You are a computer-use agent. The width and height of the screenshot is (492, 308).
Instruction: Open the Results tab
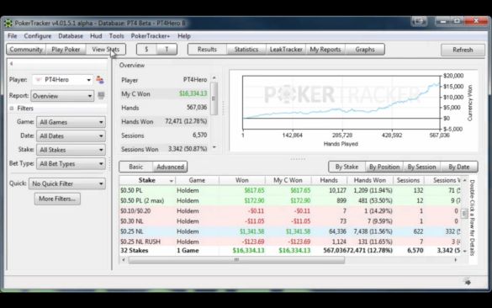coord(207,50)
